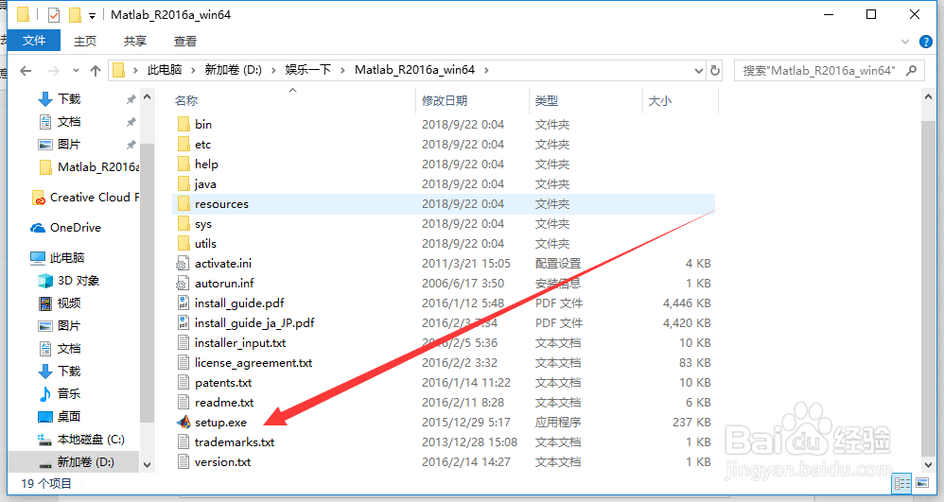Expand the ribbon with the chevron
This screenshot has height=502, width=944.
click(905, 42)
